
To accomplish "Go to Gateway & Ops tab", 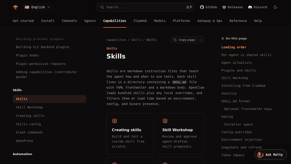I will pos(210,21).
